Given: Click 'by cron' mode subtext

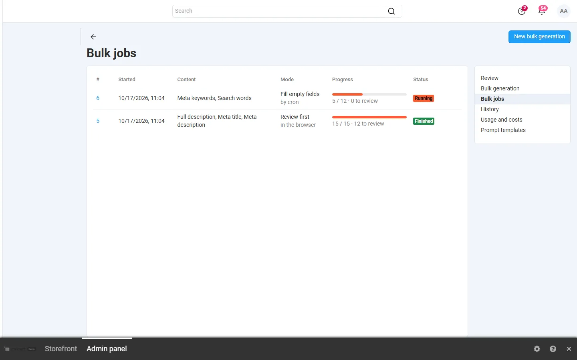Looking at the screenshot, I should (x=289, y=102).
